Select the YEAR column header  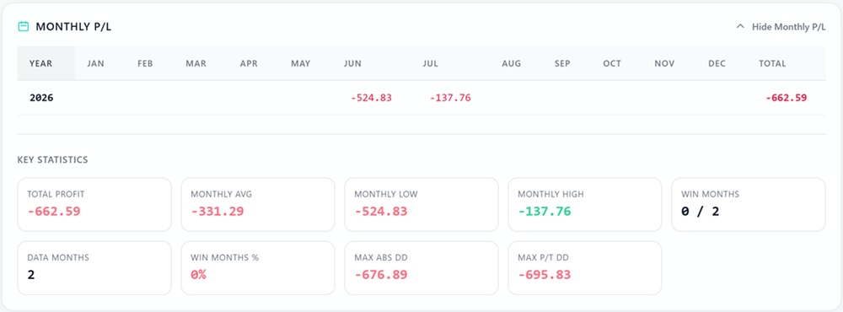40,63
